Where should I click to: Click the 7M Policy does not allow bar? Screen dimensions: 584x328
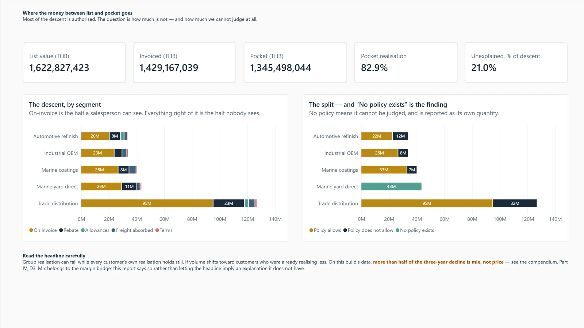(x=412, y=170)
